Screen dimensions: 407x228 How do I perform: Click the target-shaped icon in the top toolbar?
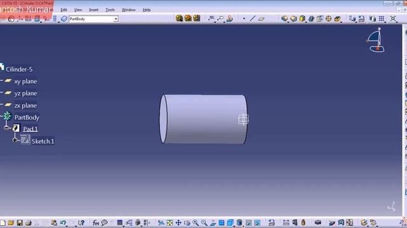pyautogui.click(x=328, y=18)
